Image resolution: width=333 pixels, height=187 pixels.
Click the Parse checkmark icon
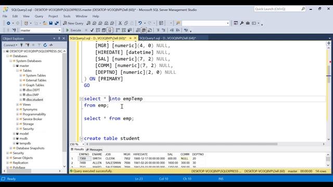(92, 30)
